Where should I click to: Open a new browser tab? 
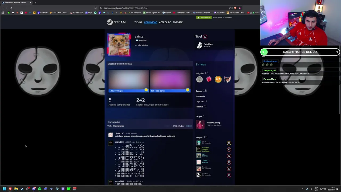[x=35, y=3]
